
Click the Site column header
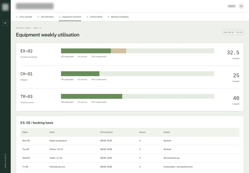tap(52, 132)
